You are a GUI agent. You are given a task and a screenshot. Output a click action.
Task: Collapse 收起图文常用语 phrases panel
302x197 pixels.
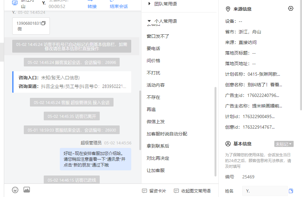(192, 191)
